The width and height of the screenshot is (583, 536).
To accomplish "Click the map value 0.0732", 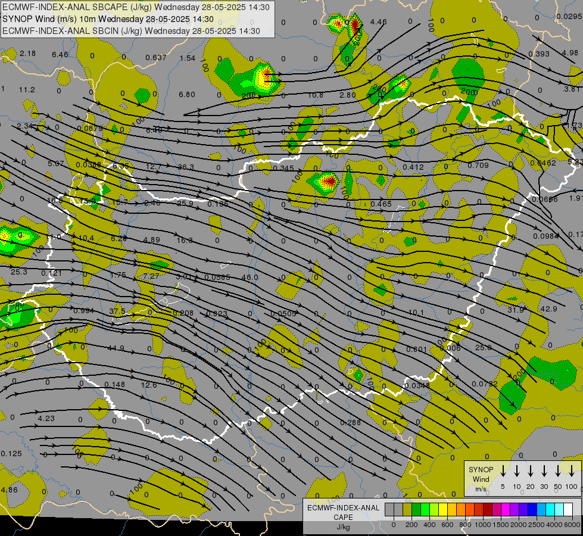I will 485,384.
